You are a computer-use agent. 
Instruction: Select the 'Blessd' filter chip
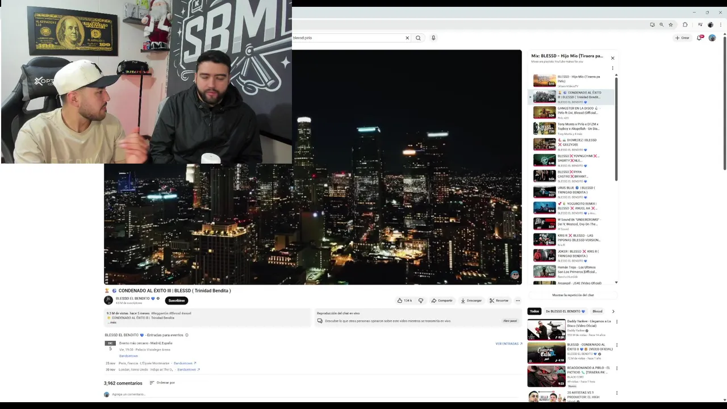598,311
